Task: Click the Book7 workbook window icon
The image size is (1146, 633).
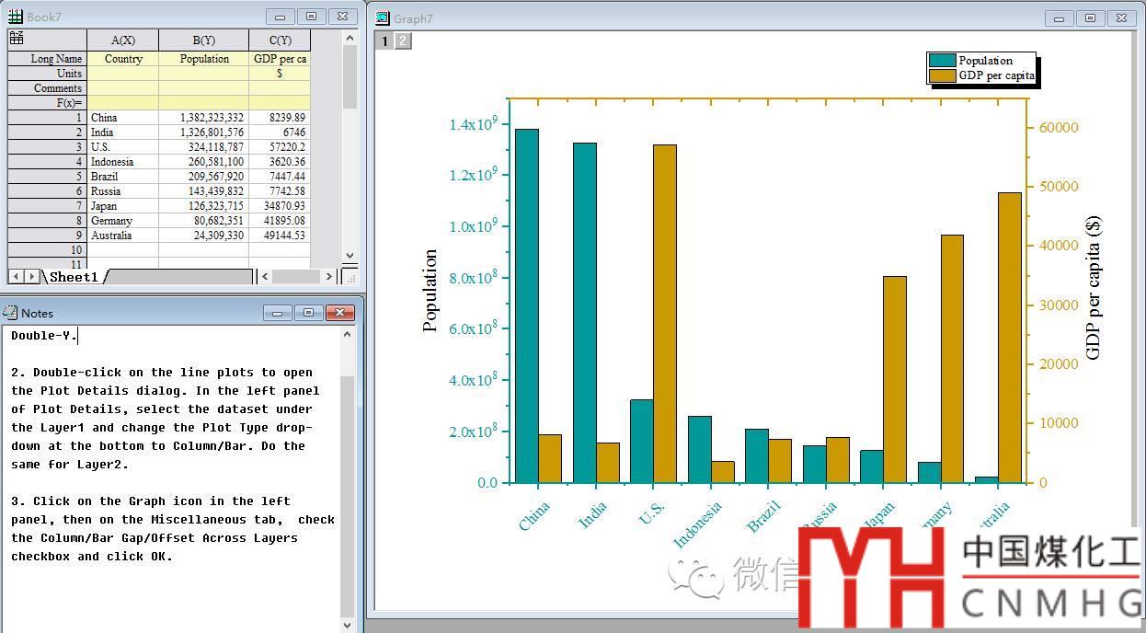Action: tap(16, 17)
